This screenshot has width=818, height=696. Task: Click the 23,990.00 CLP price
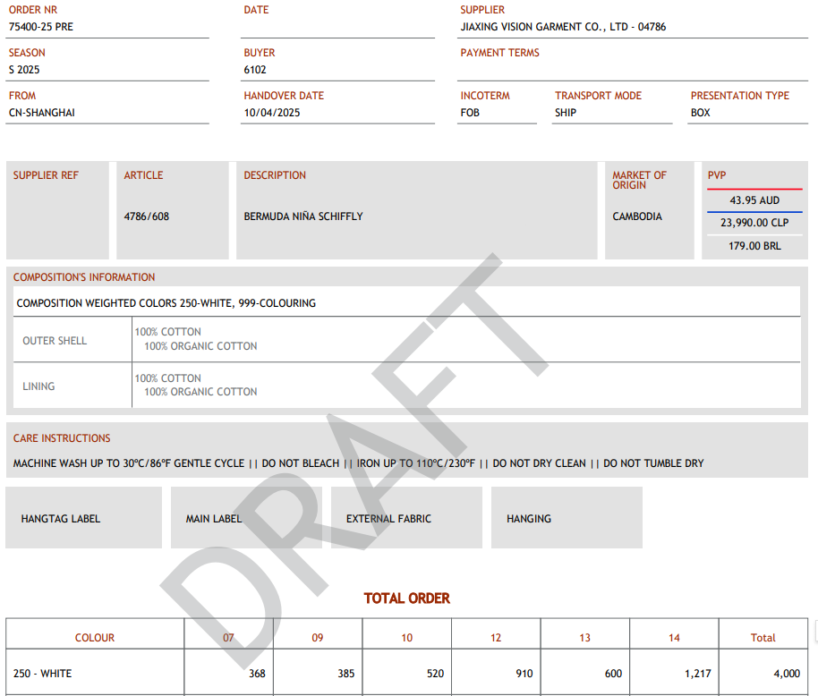(754, 223)
